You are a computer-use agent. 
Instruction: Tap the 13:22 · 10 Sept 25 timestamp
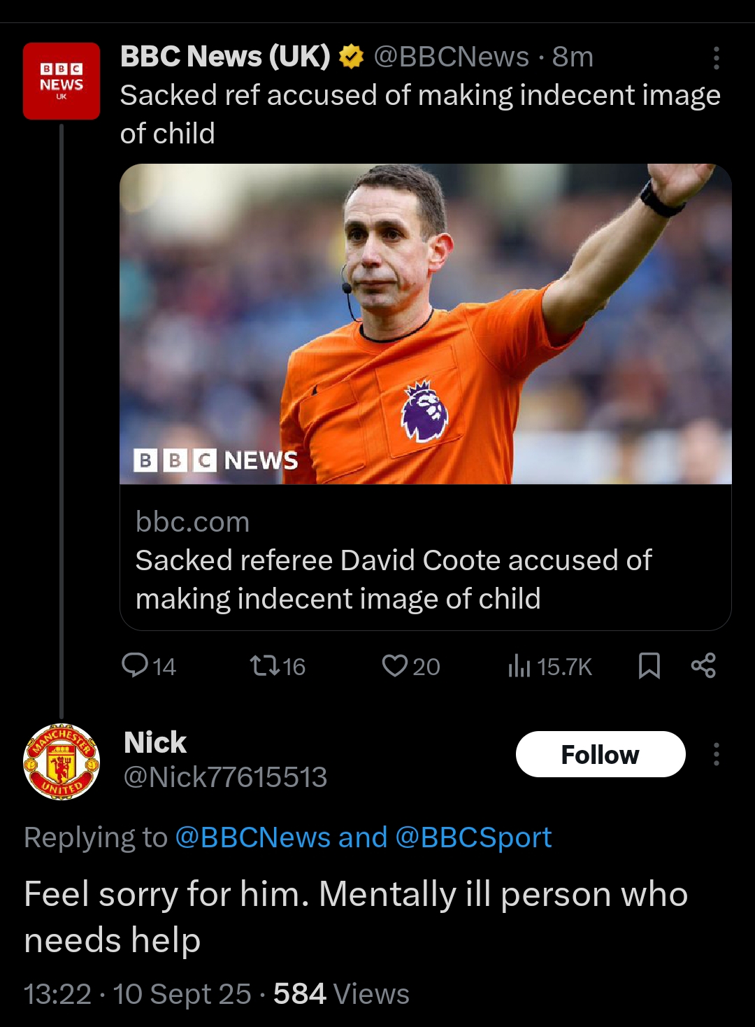pos(137,994)
